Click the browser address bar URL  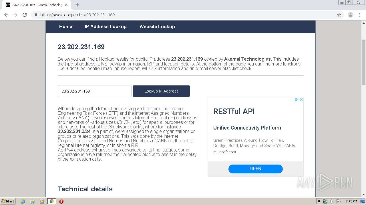[x=77, y=15]
